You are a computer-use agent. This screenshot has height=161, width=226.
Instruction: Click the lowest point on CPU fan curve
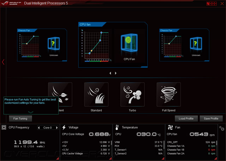point(89,53)
